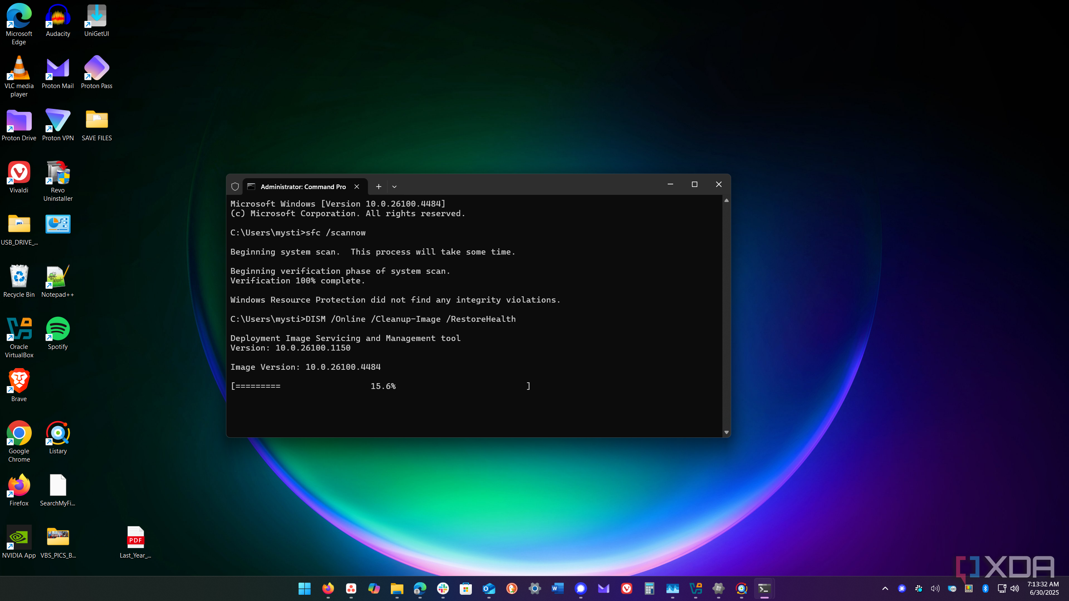
Task: Click the DISM /Online /Cleanup-Image /RestoreHealth line
Action: [x=373, y=319]
